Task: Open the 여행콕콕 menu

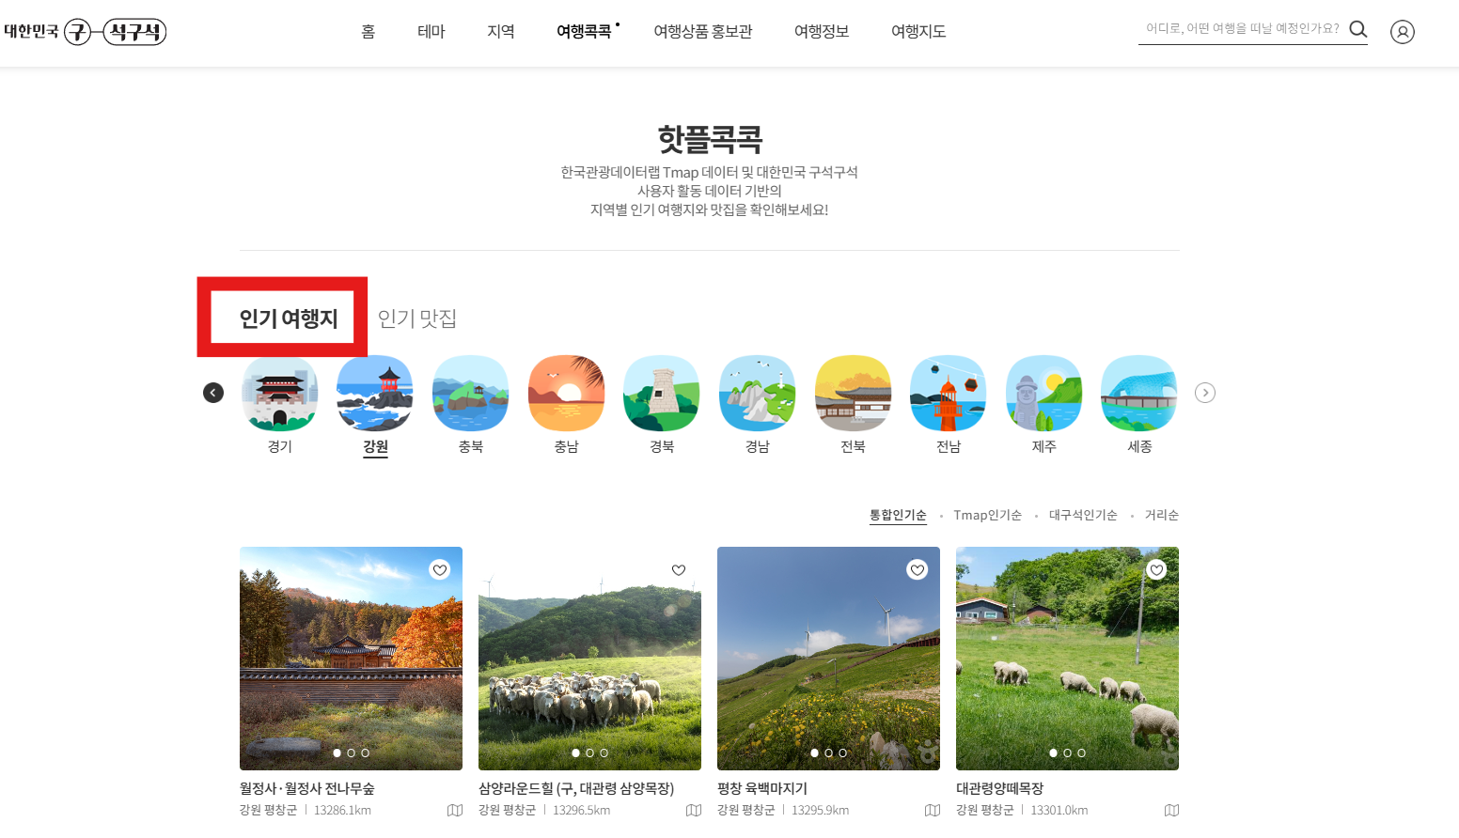Action: coord(584,32)
